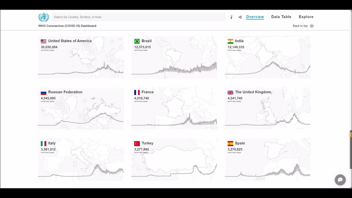Open the information icon
Viewport: 352px width, 198px height.
[x=231, y=17]
